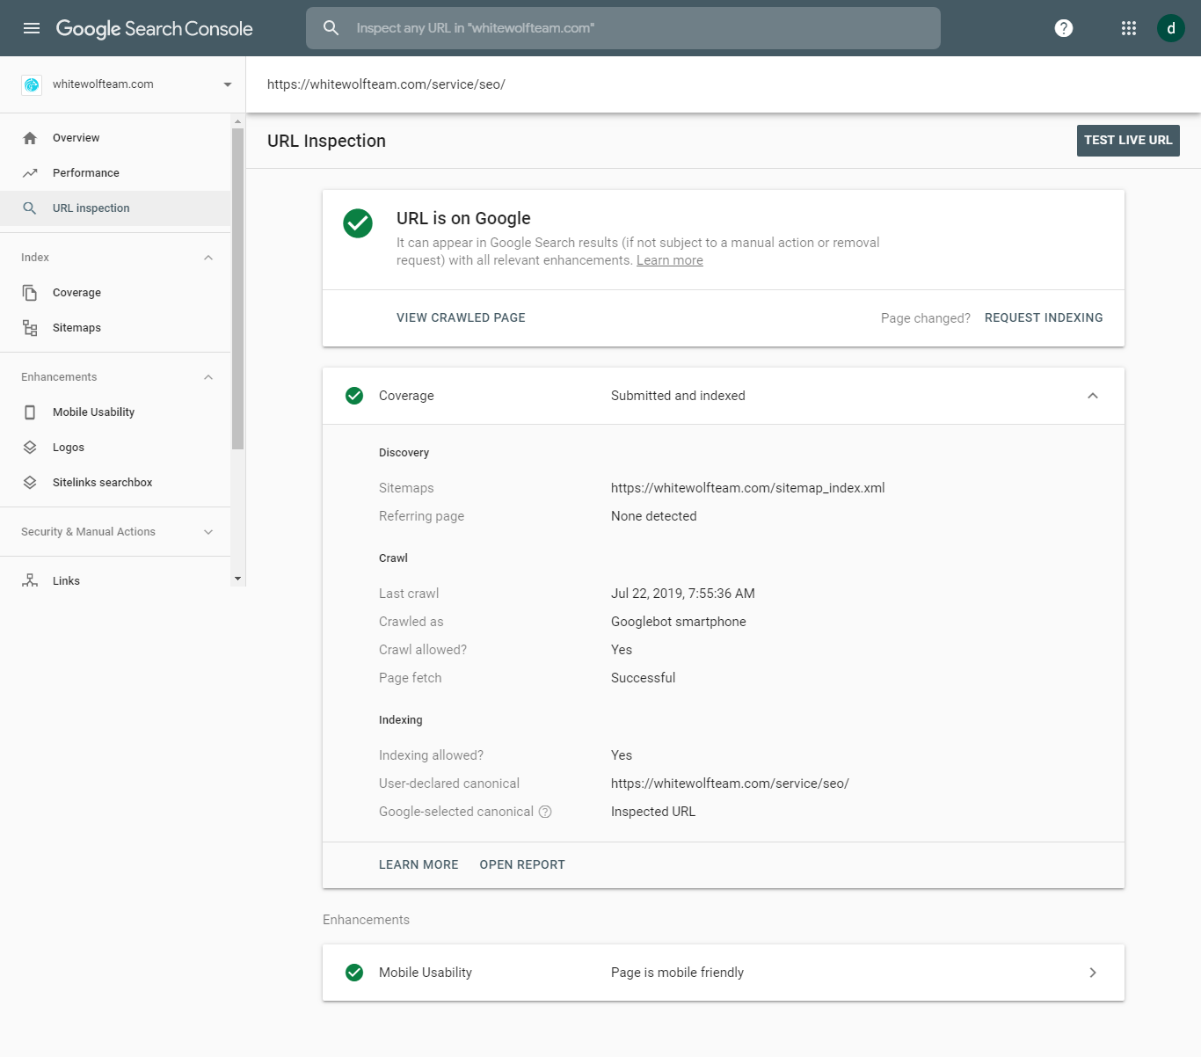The height and width of the screenshot is (1057, 1201).
Task: Collapse the Enhancements sidebar section
Action: click(x=208, y=377)
